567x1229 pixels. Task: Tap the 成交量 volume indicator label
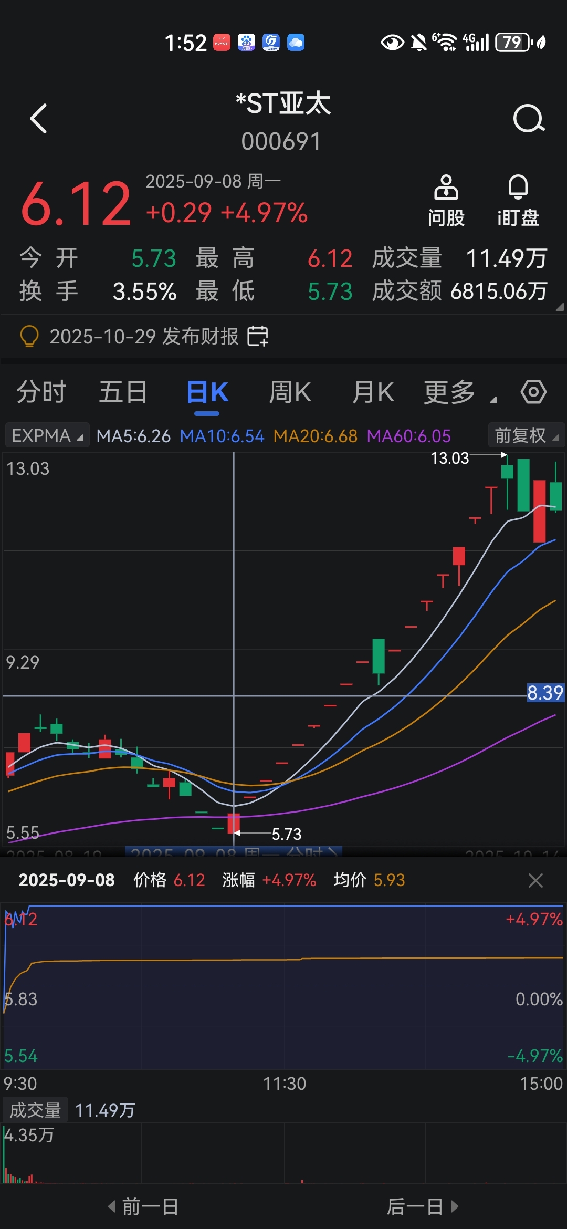35,1110
